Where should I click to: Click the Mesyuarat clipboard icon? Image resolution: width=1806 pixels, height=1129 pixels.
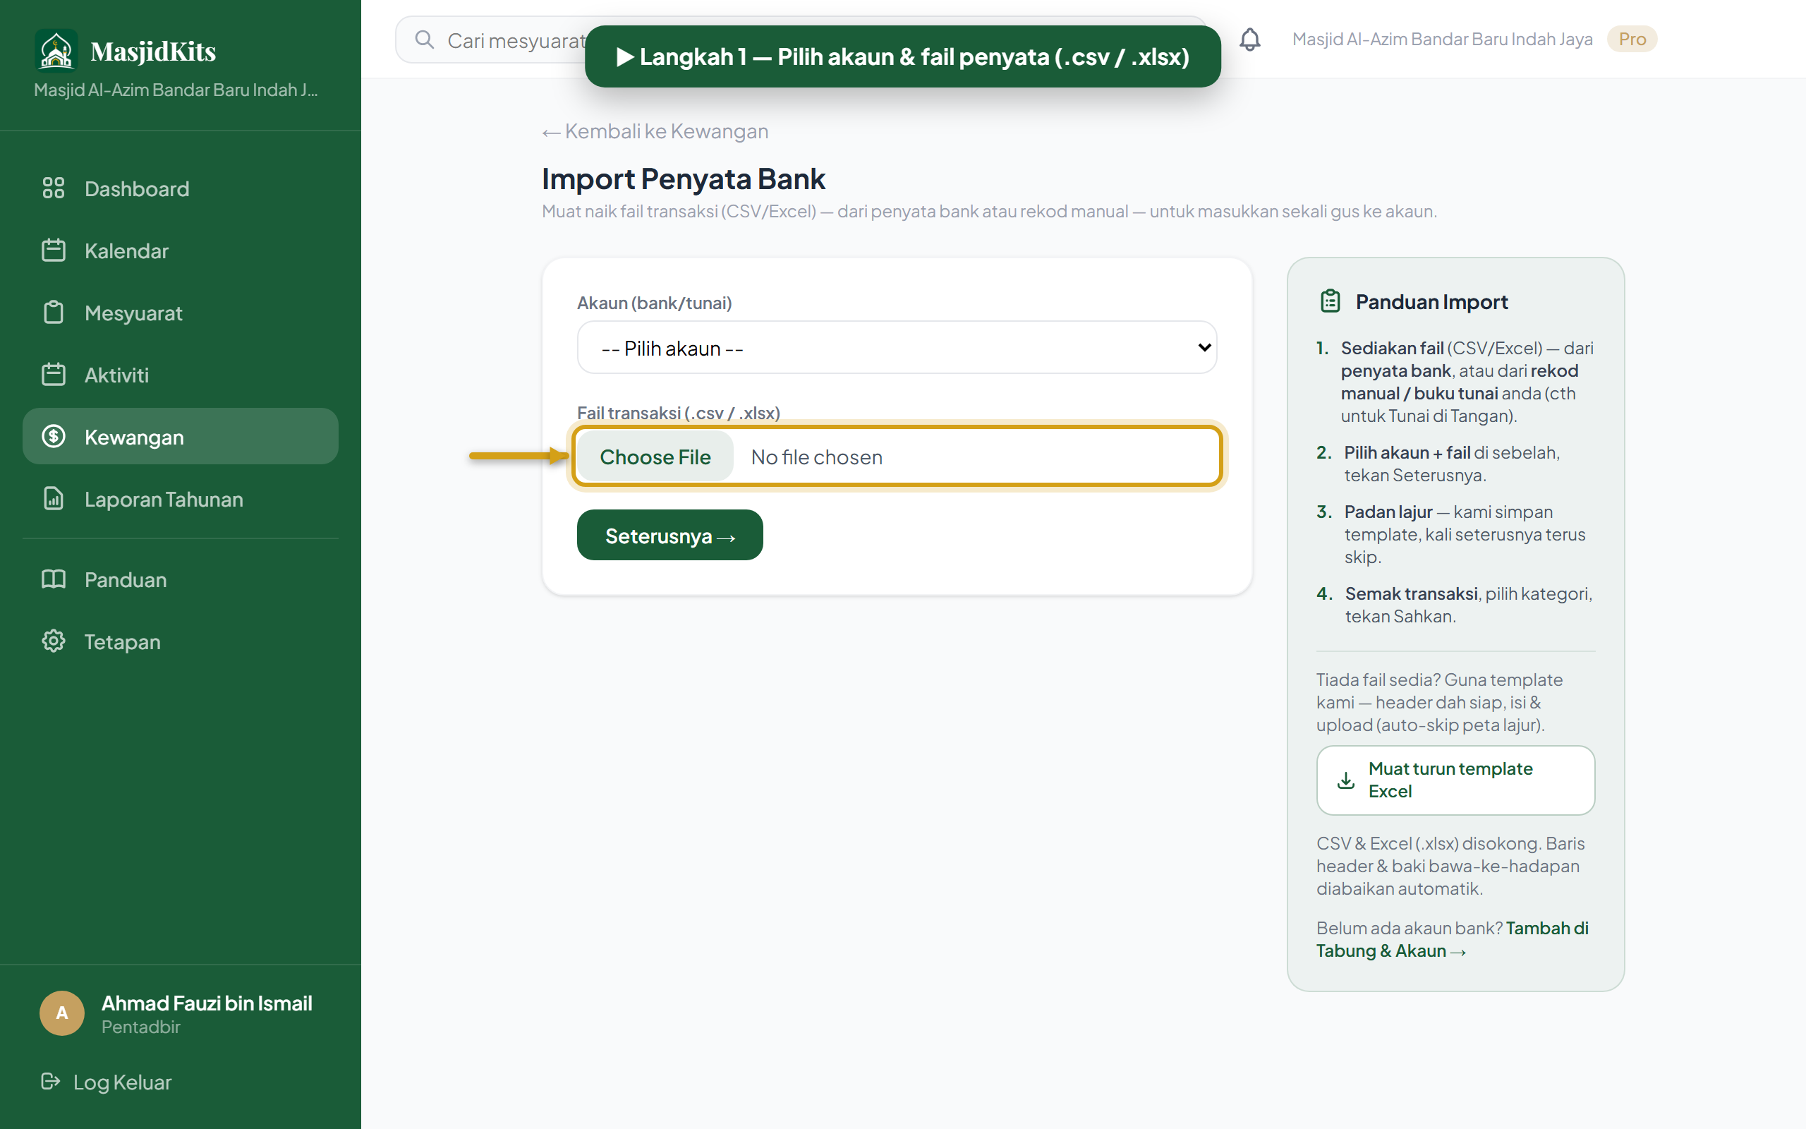(53, 312)
